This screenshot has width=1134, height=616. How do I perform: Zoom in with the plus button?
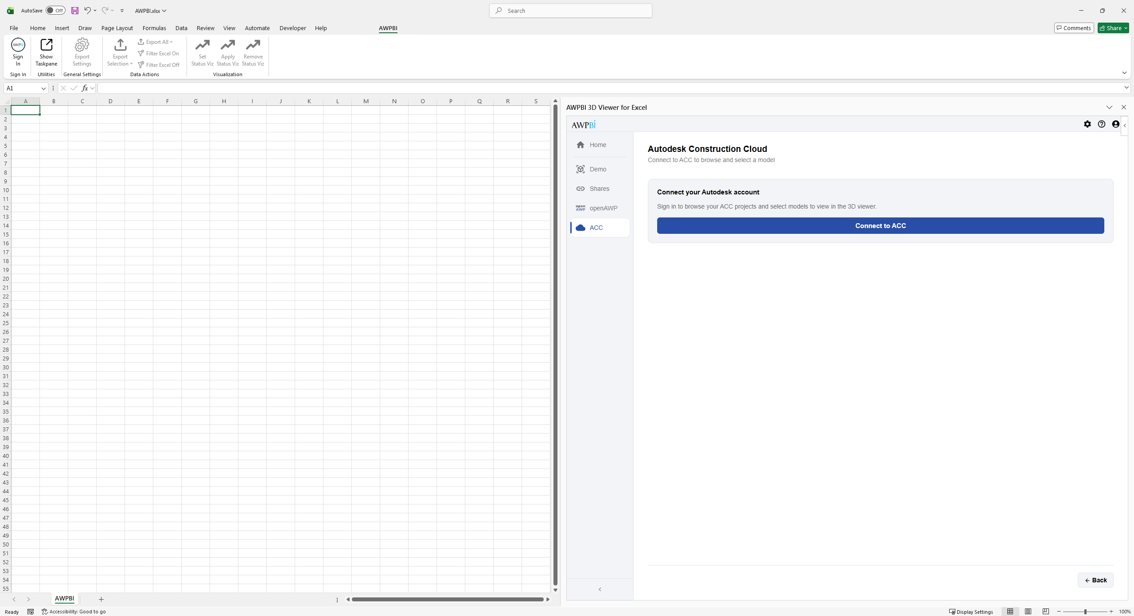pos(1111,612)
